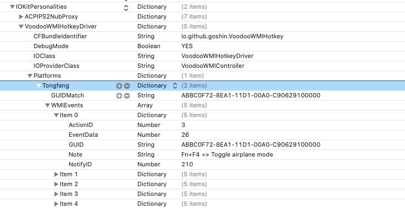Viewport: 405px width, 208px height.
Task: Select the GUID key in Item 0
Action: coord(76,145)
